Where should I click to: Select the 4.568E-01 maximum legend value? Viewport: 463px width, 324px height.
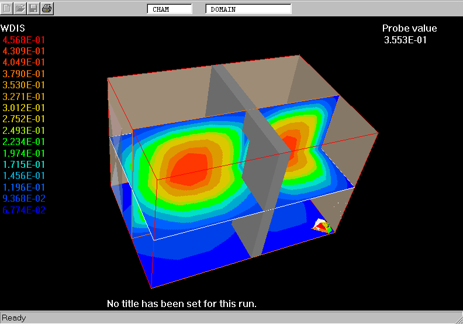coord(24,40)
